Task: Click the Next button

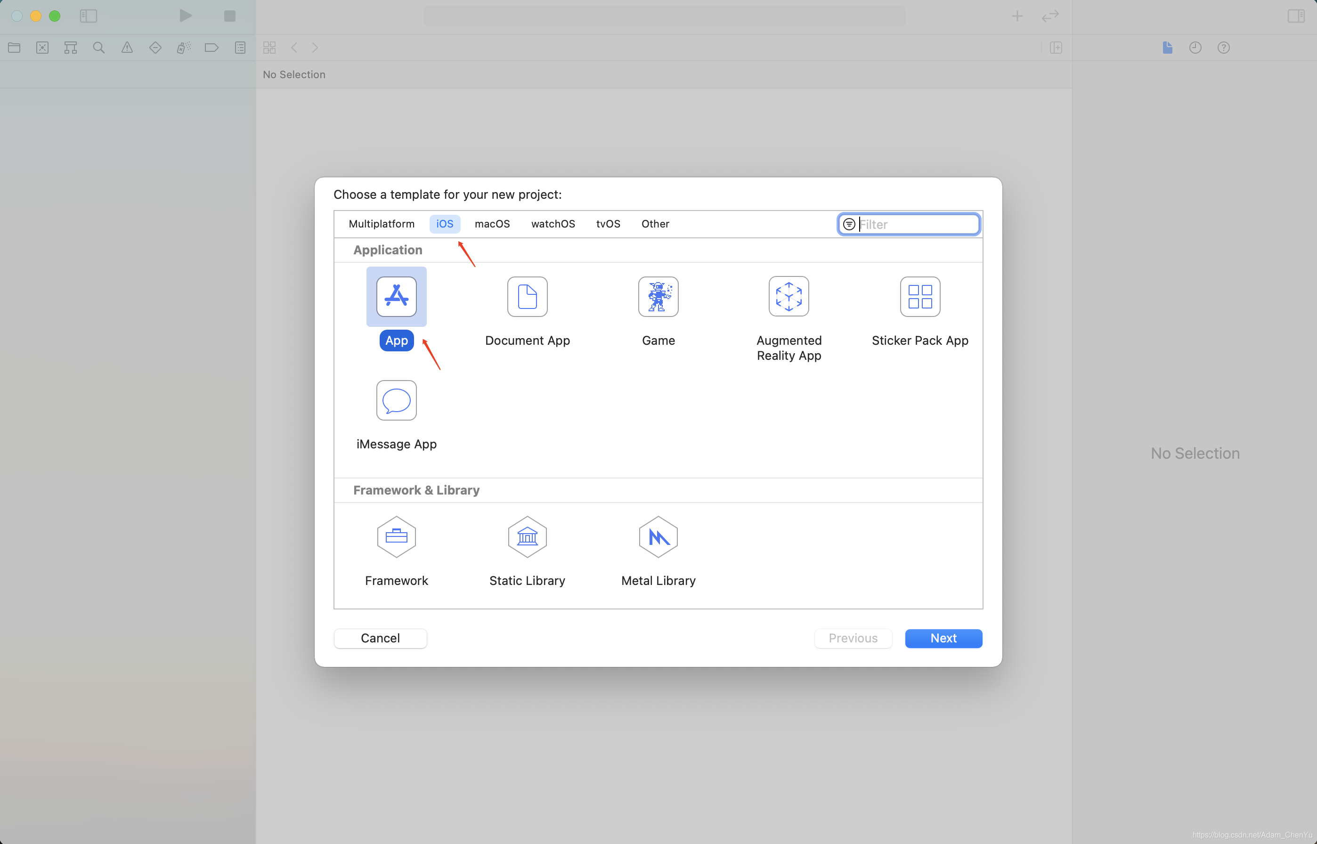Action: point(943,638)
